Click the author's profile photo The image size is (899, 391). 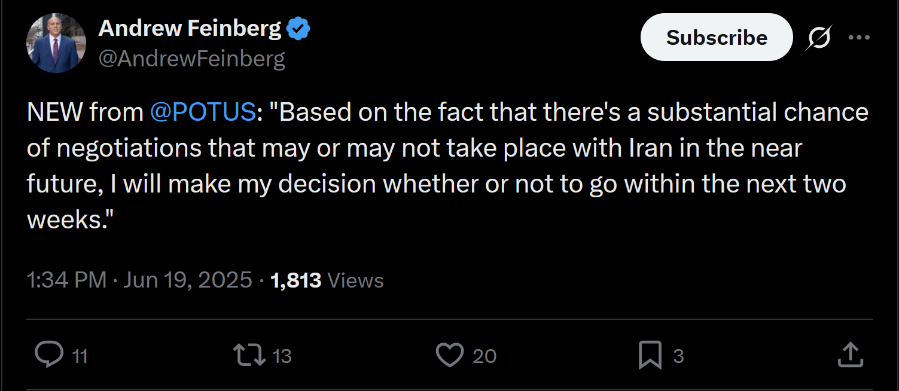(56, 43)
